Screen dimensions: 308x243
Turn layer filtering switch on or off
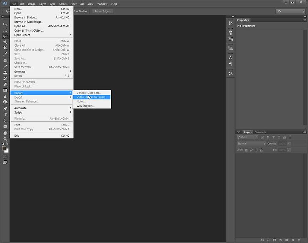coord(290,137)
